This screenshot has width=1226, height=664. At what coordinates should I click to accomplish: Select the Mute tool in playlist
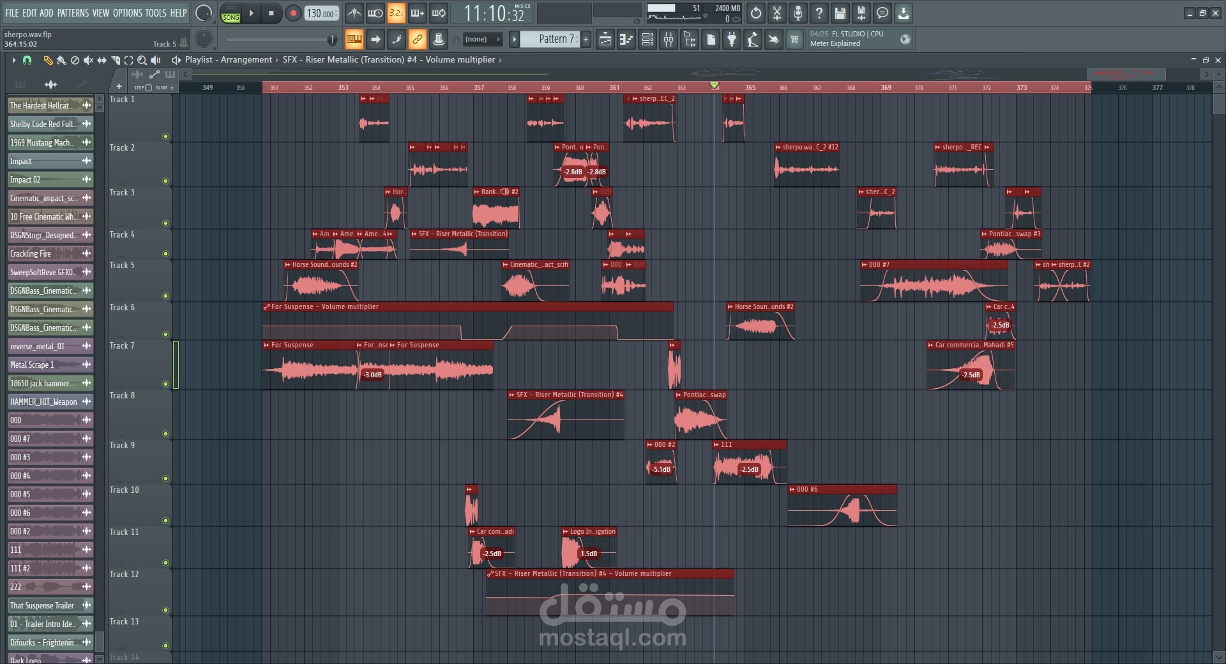coord(88,60)
